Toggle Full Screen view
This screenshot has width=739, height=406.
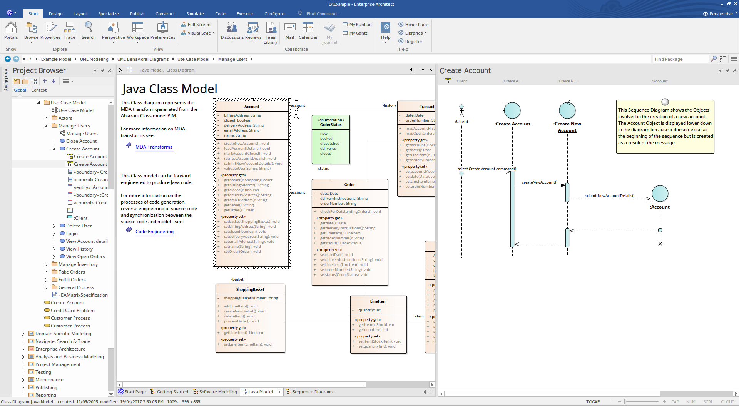[x=196, y=25]
